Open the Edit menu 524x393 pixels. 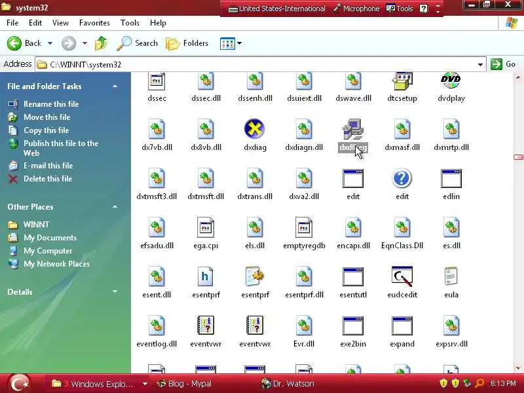tap(35, 23)
